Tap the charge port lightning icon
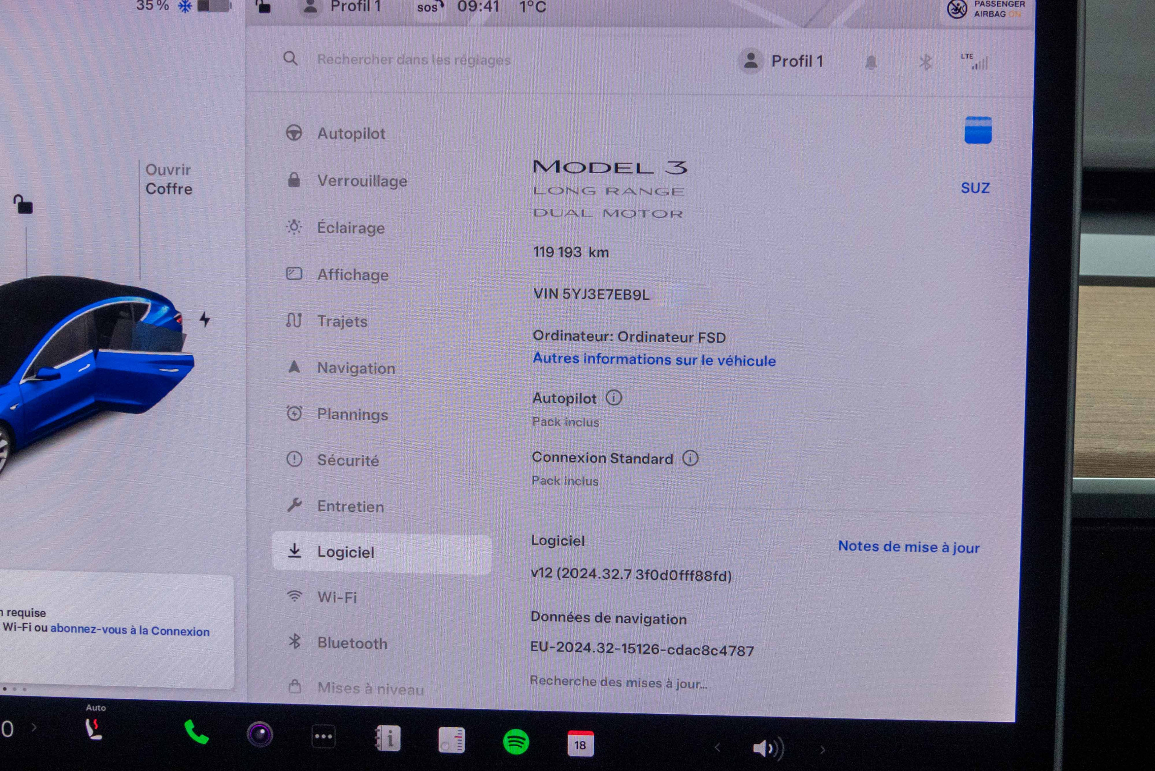This screenshot has width=1155, height=771. point(205,319)
